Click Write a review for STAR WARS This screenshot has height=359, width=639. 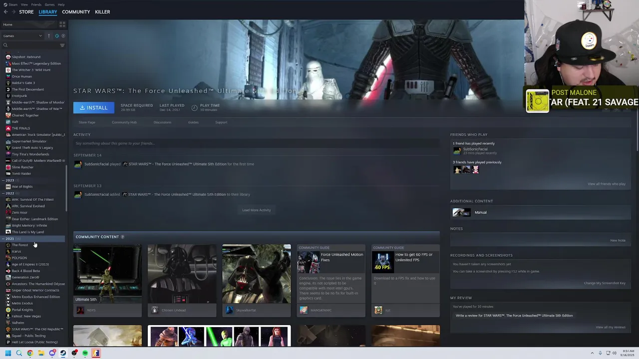514,316
